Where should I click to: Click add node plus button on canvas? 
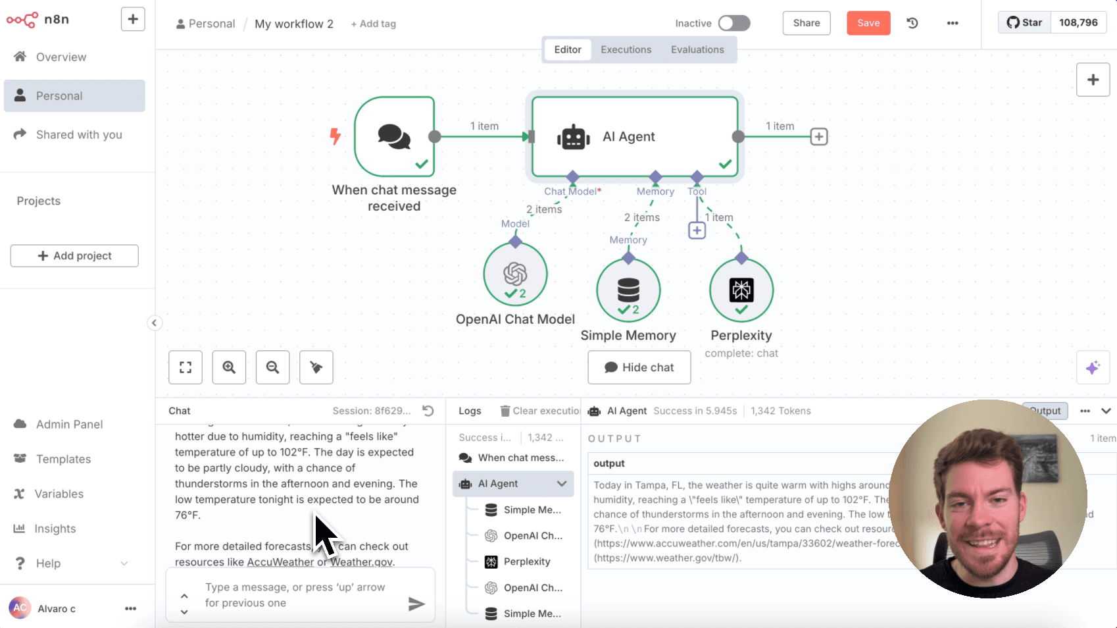point(1093,80)
